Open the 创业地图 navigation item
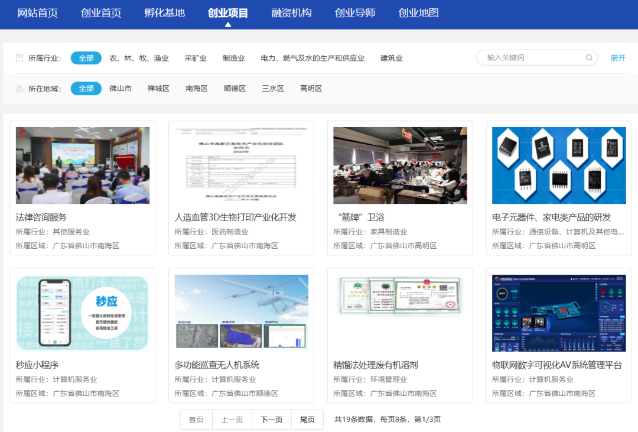 pos(418,13)
